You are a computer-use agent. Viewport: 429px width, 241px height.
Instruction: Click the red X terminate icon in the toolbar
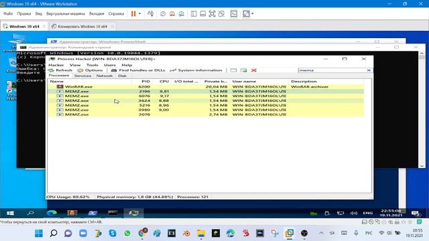[x=254, y=70]
